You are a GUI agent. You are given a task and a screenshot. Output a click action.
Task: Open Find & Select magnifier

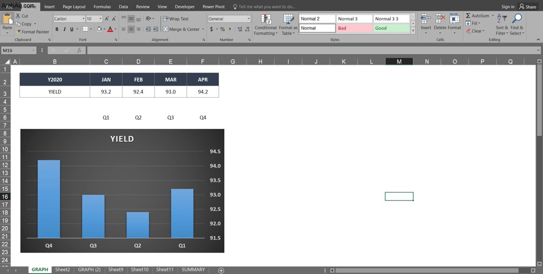click(x=517, y=25)
